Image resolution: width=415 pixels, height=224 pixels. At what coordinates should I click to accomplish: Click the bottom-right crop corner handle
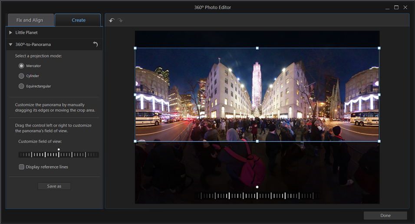pos(379,141)
